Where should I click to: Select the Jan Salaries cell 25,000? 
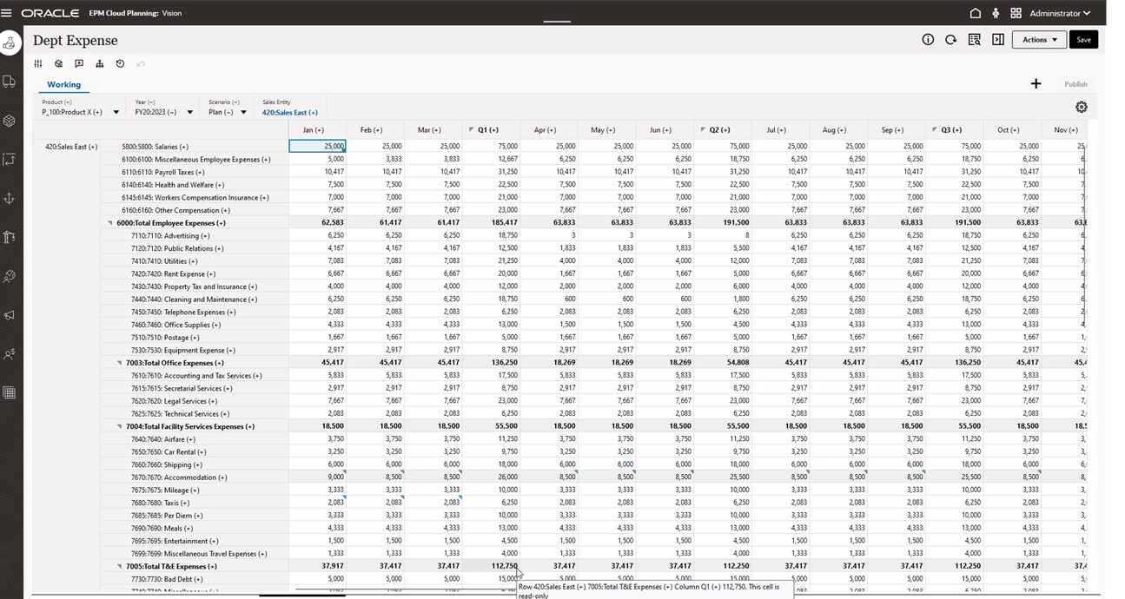coord(318,147)
